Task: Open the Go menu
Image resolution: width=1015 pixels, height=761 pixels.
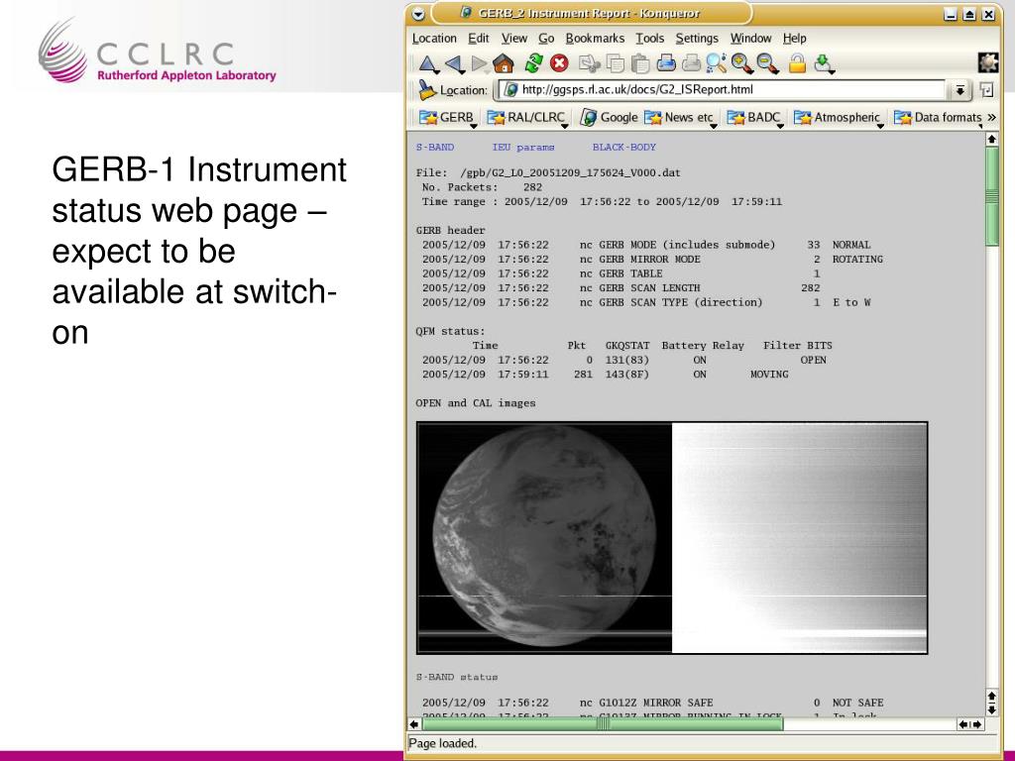Action: (x=546, y=39)
